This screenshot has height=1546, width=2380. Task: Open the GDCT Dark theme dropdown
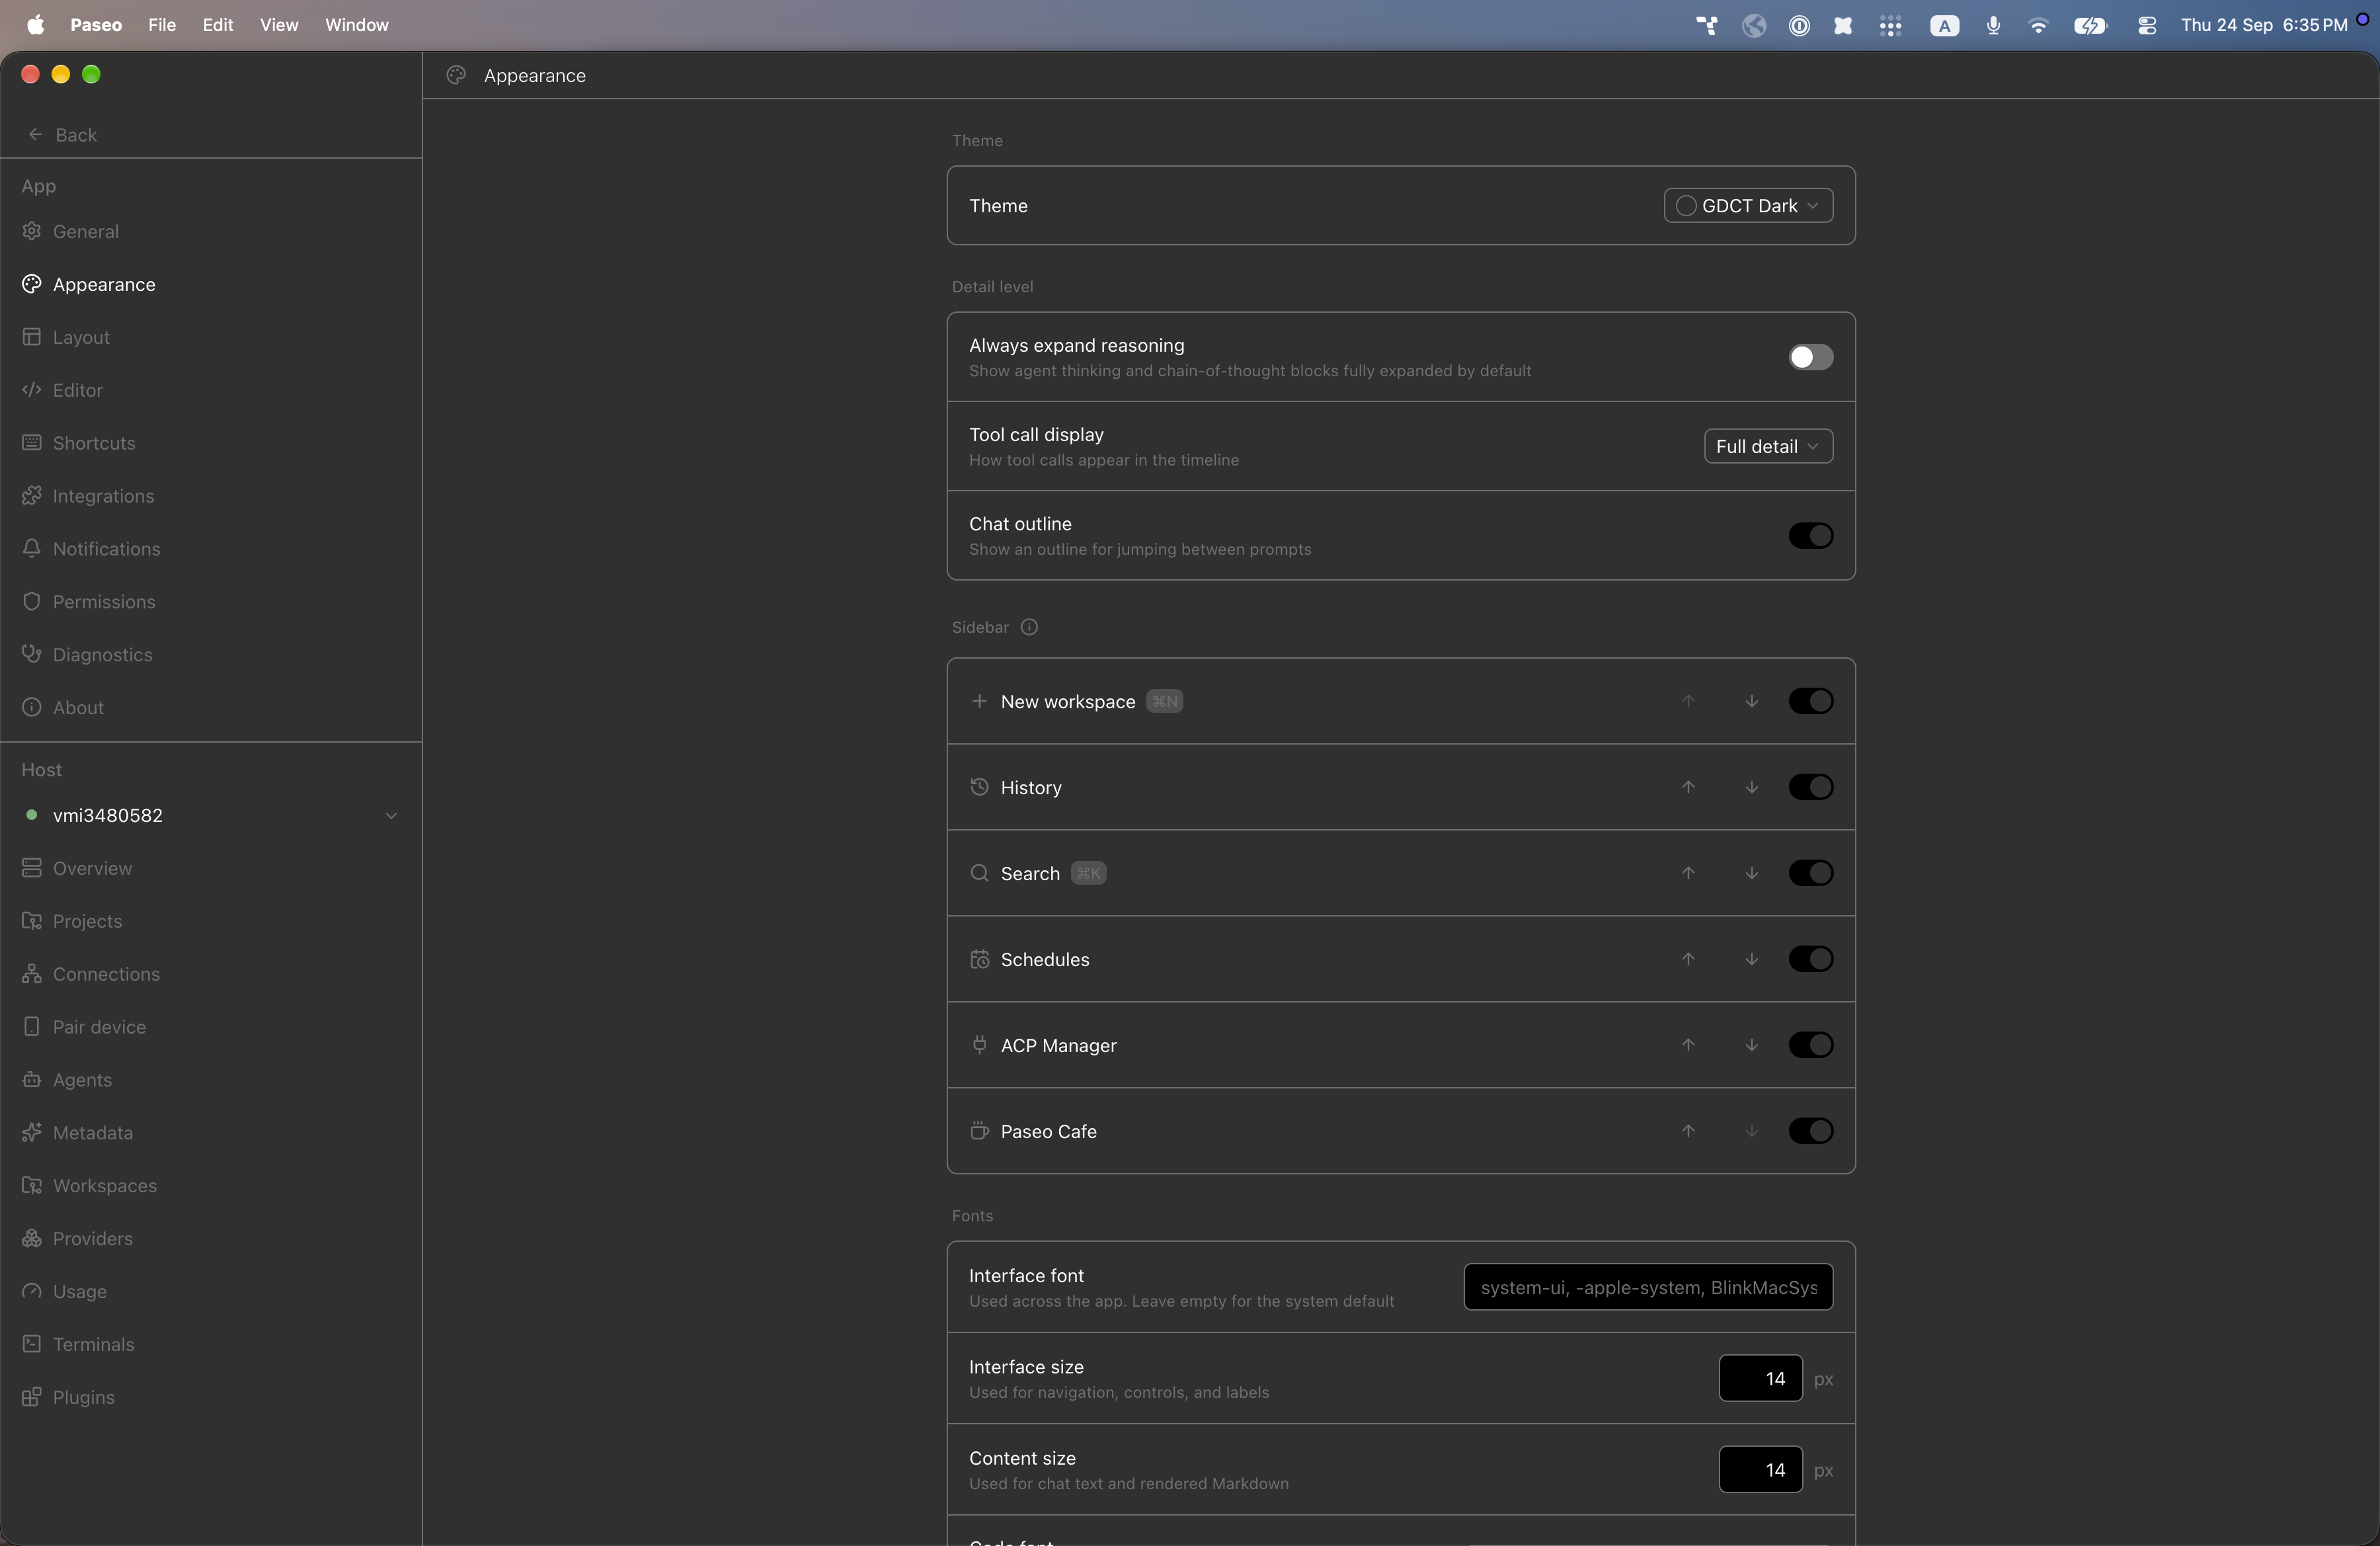(1748, 205)
